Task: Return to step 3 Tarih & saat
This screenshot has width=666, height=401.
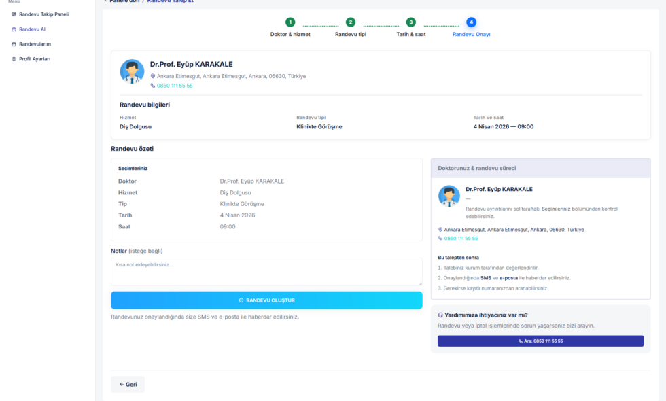Action: [410, 22]
